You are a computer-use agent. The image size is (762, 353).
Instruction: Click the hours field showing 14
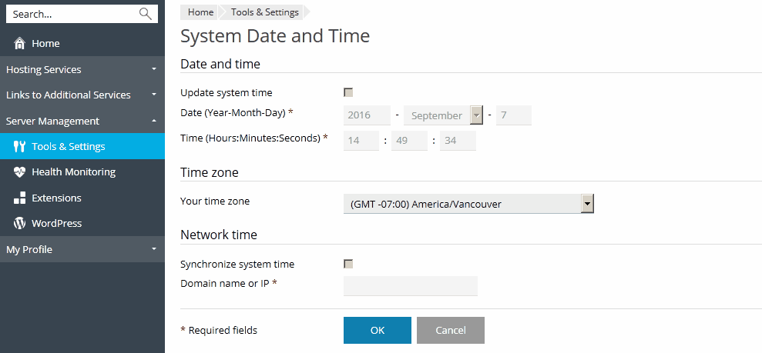361,141
